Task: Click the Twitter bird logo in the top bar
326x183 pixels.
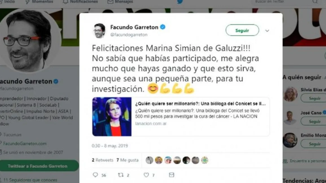Action: coord(180,2)
